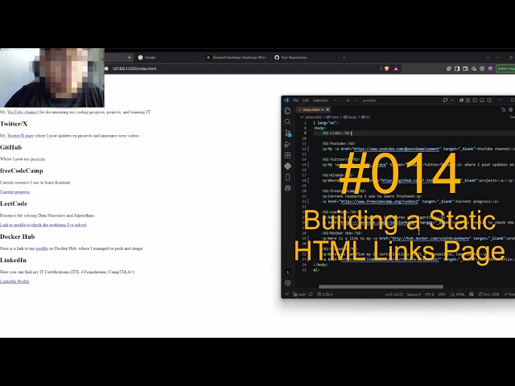This screenshot has height=386, width=515.
Task: Open Source Control view in VS Code
Action: [288, 133]
